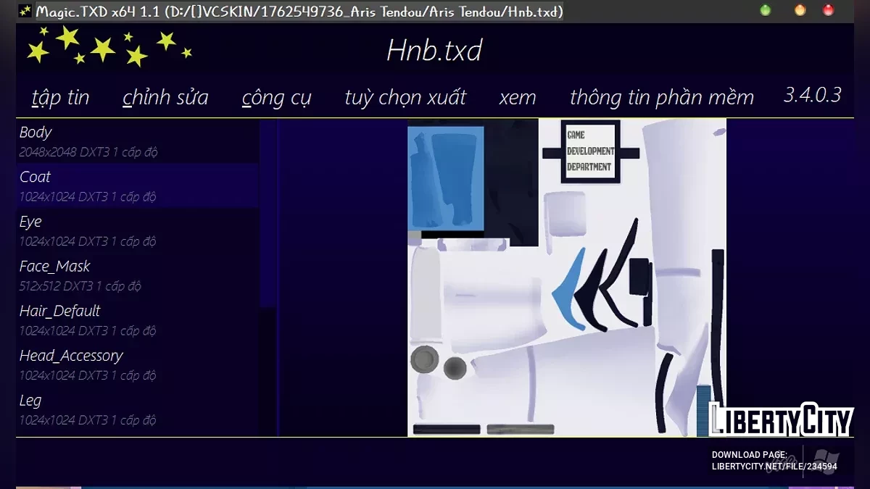Show the "thông tin phần mềm" menu

pyautogui.click(x=661, y=97)
